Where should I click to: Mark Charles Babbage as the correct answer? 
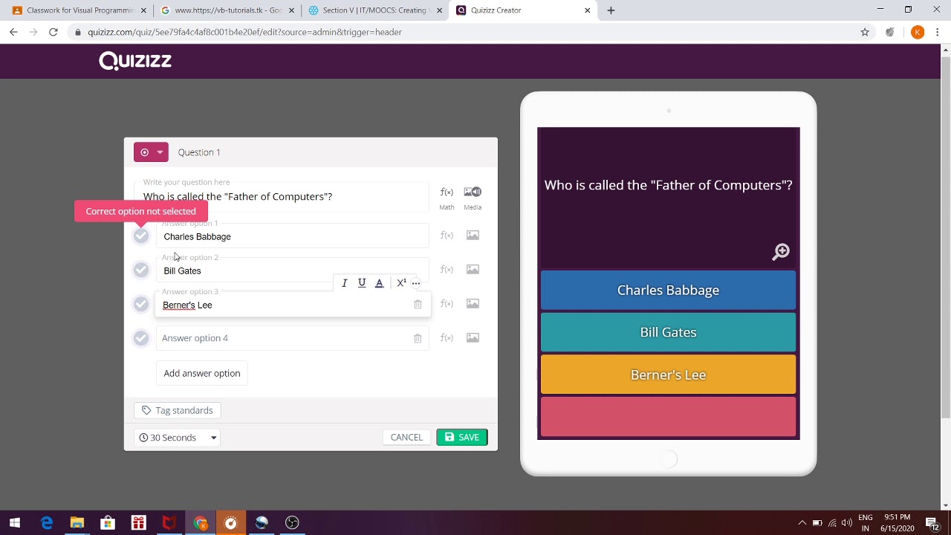141,236
